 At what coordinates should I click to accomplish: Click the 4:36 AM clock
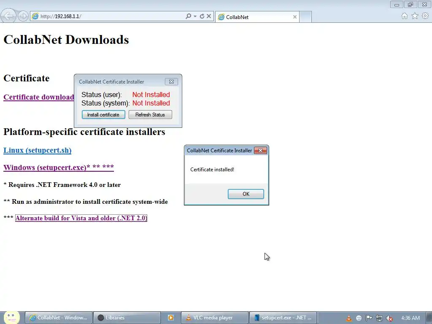click(410, 318)
